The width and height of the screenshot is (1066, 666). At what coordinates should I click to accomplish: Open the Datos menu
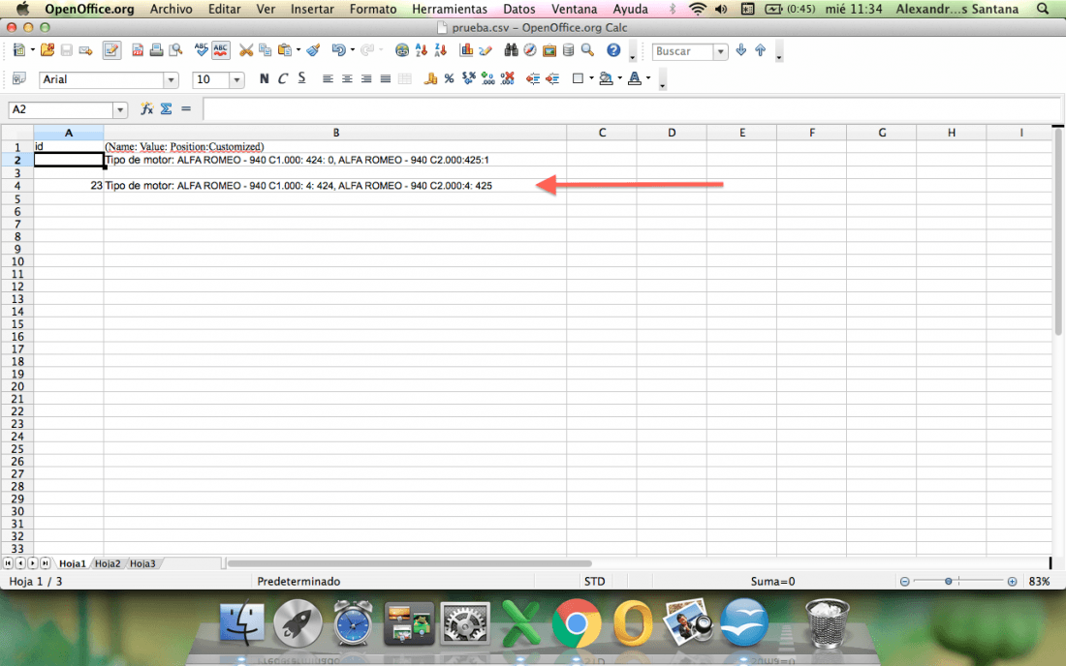point(519,9)
